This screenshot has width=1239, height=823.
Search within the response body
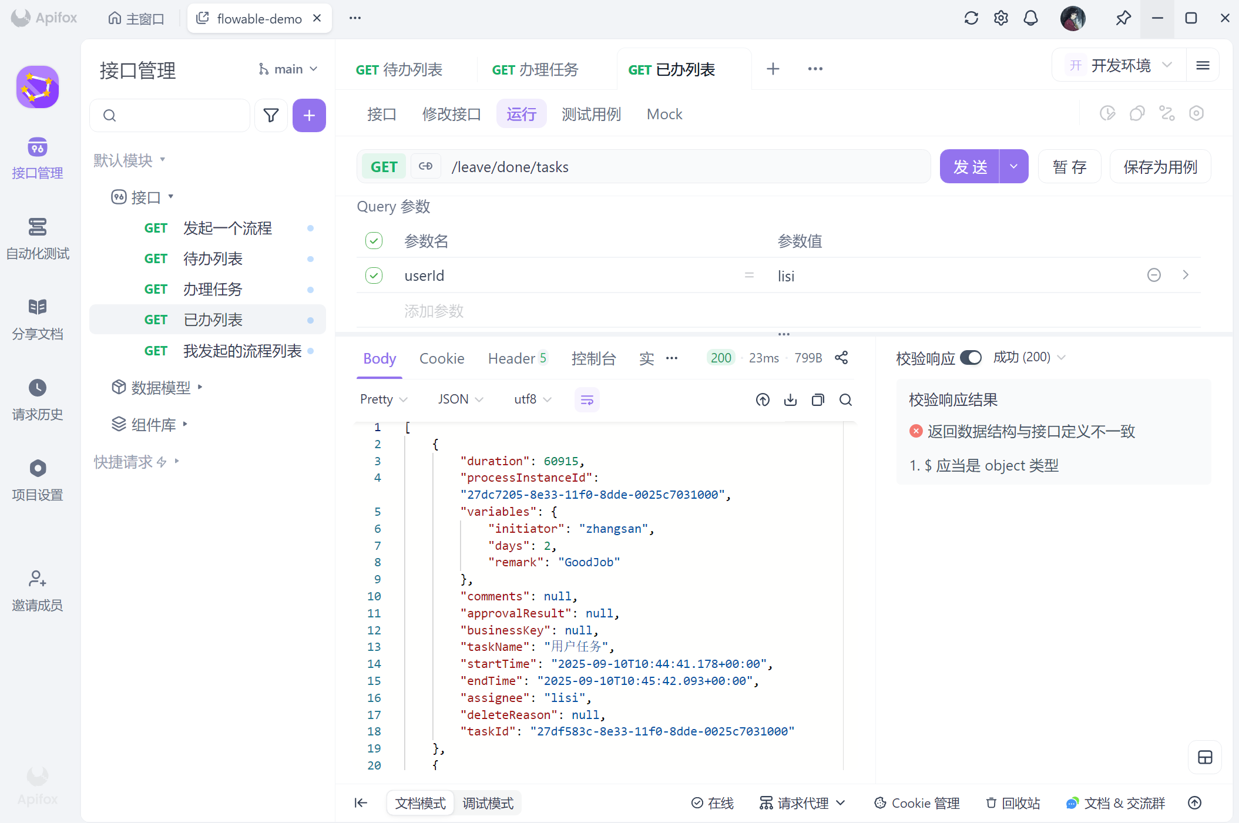pos(845,400)
